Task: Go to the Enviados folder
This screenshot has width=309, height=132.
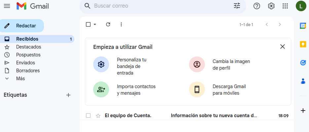Action: (25, 63)
